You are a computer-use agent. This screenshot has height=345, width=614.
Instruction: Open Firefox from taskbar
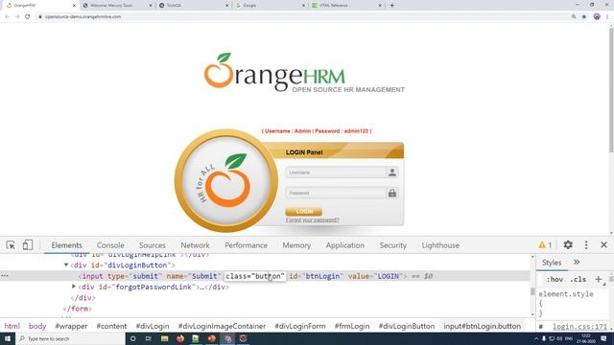(180, 338)
